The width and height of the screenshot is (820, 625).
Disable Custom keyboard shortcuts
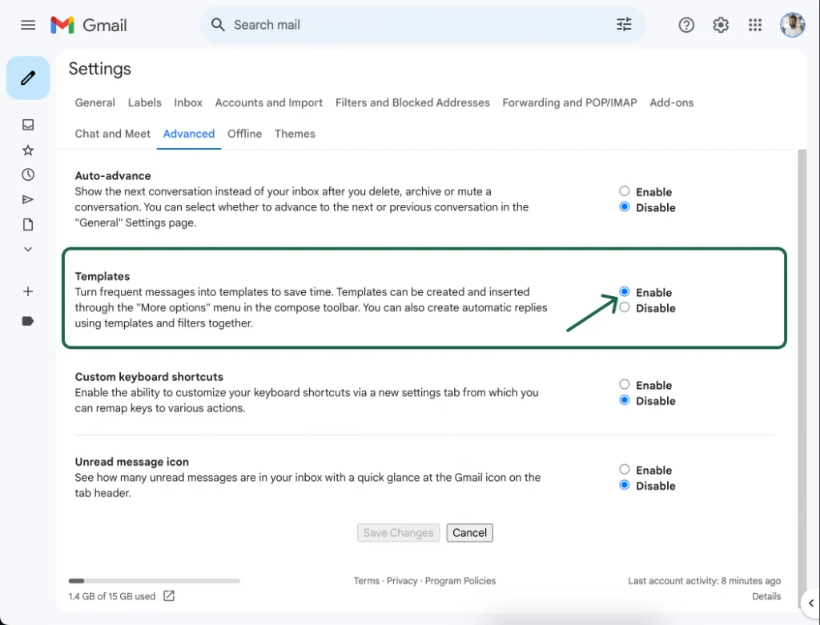(x=625, y=400)
